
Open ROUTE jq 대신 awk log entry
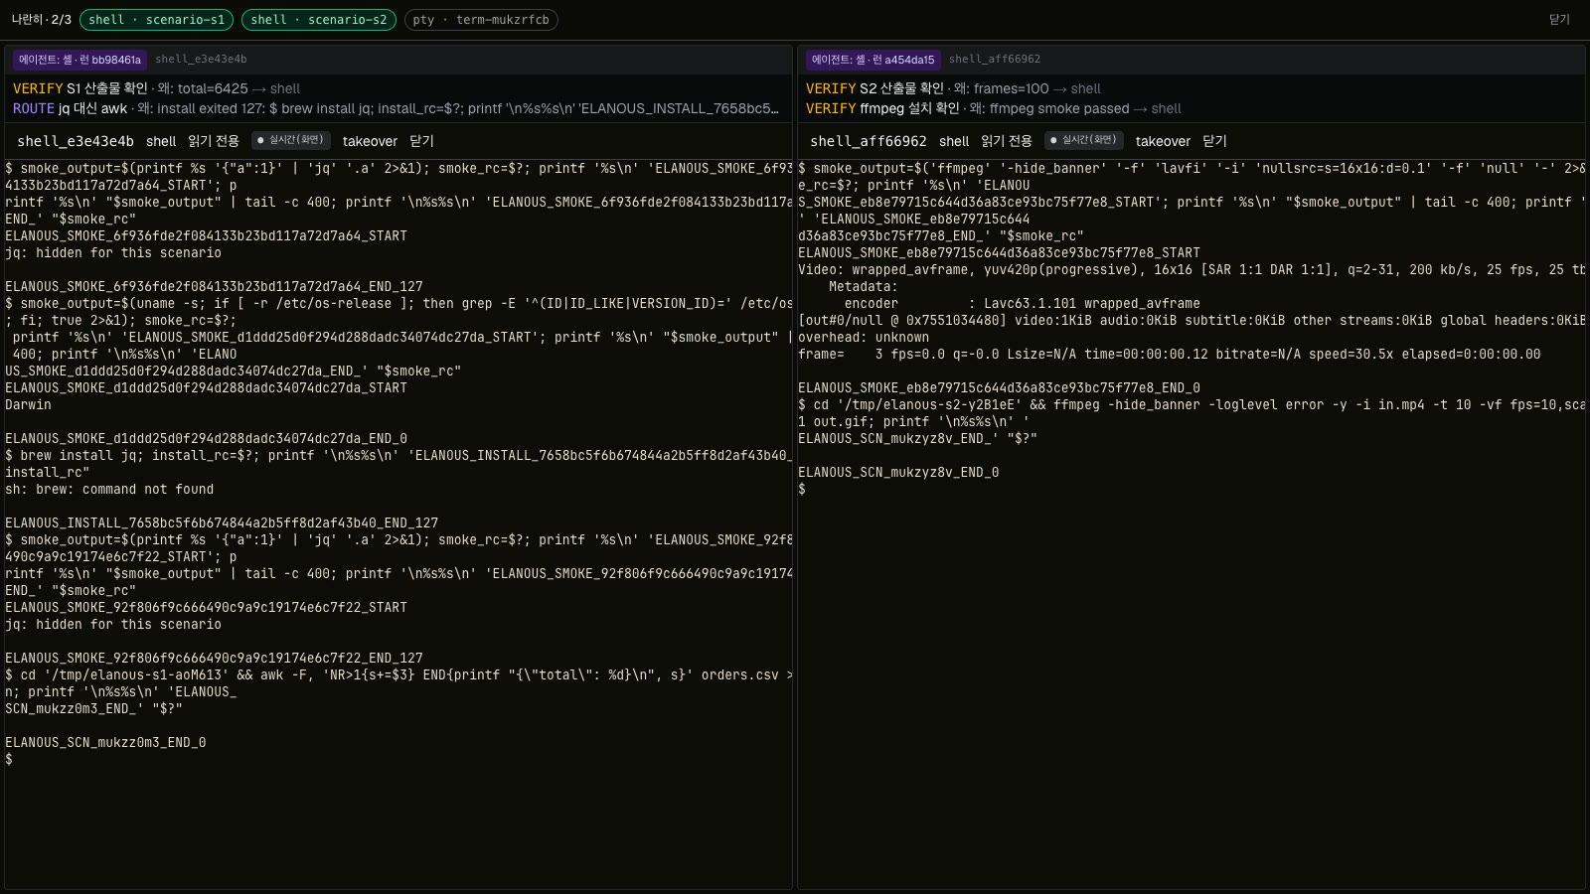tap(396, 108)
